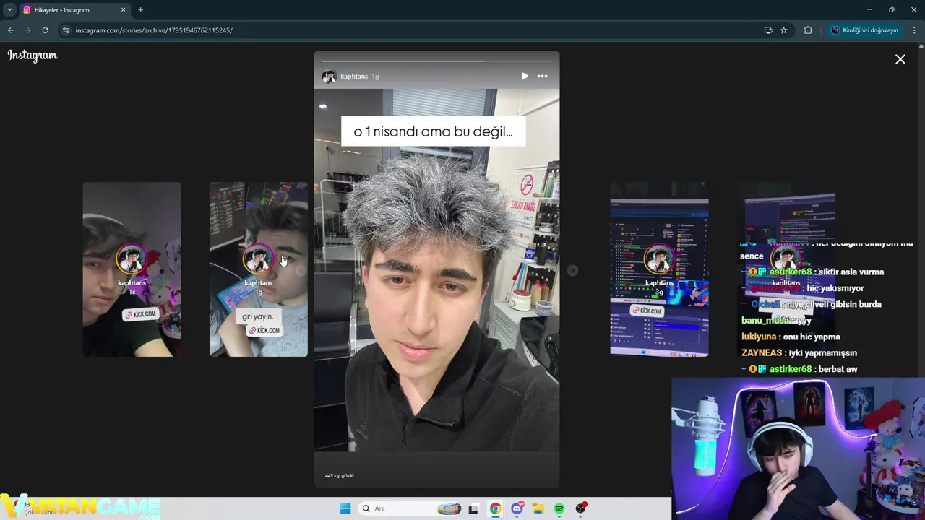Image resolution: width=925 pixels, height=520 pixels.
Task: Open Spotify from the taskbar
Action: (559, 508)
